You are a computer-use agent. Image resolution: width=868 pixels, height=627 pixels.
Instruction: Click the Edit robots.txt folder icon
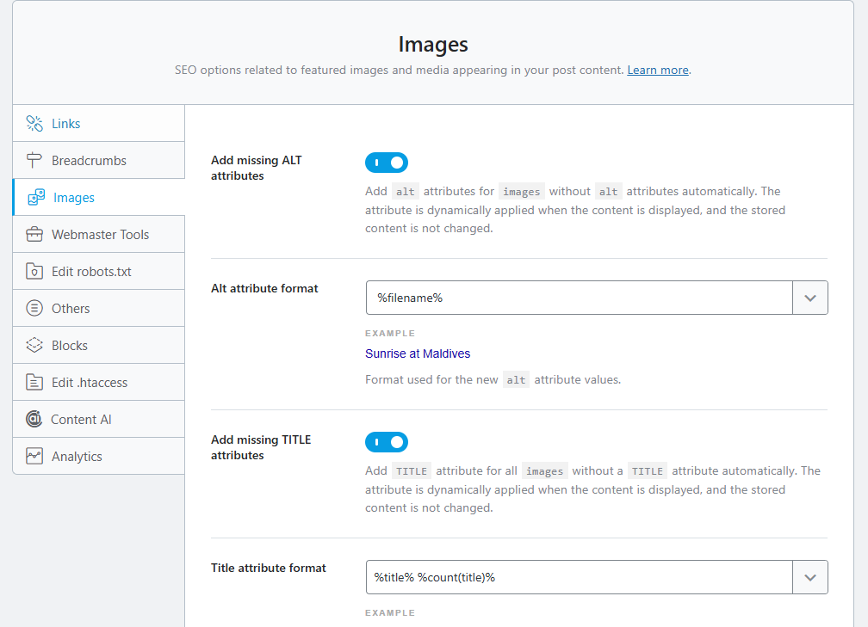click(34, 272)
